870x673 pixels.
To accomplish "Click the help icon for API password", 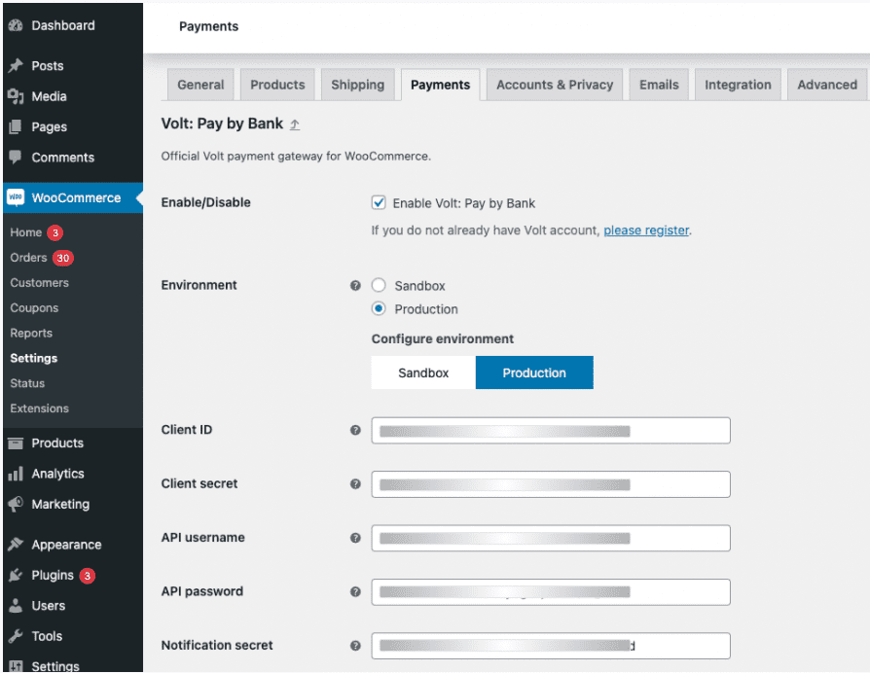I will tap(355, 591).
